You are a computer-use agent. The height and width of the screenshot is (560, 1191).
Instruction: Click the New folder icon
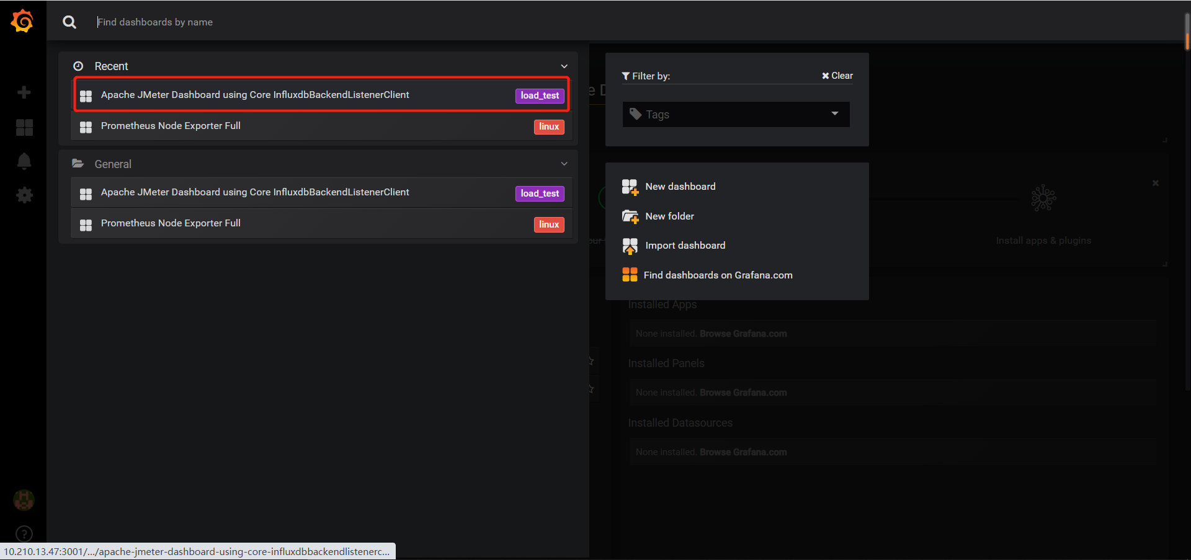[x=630, y=216]
